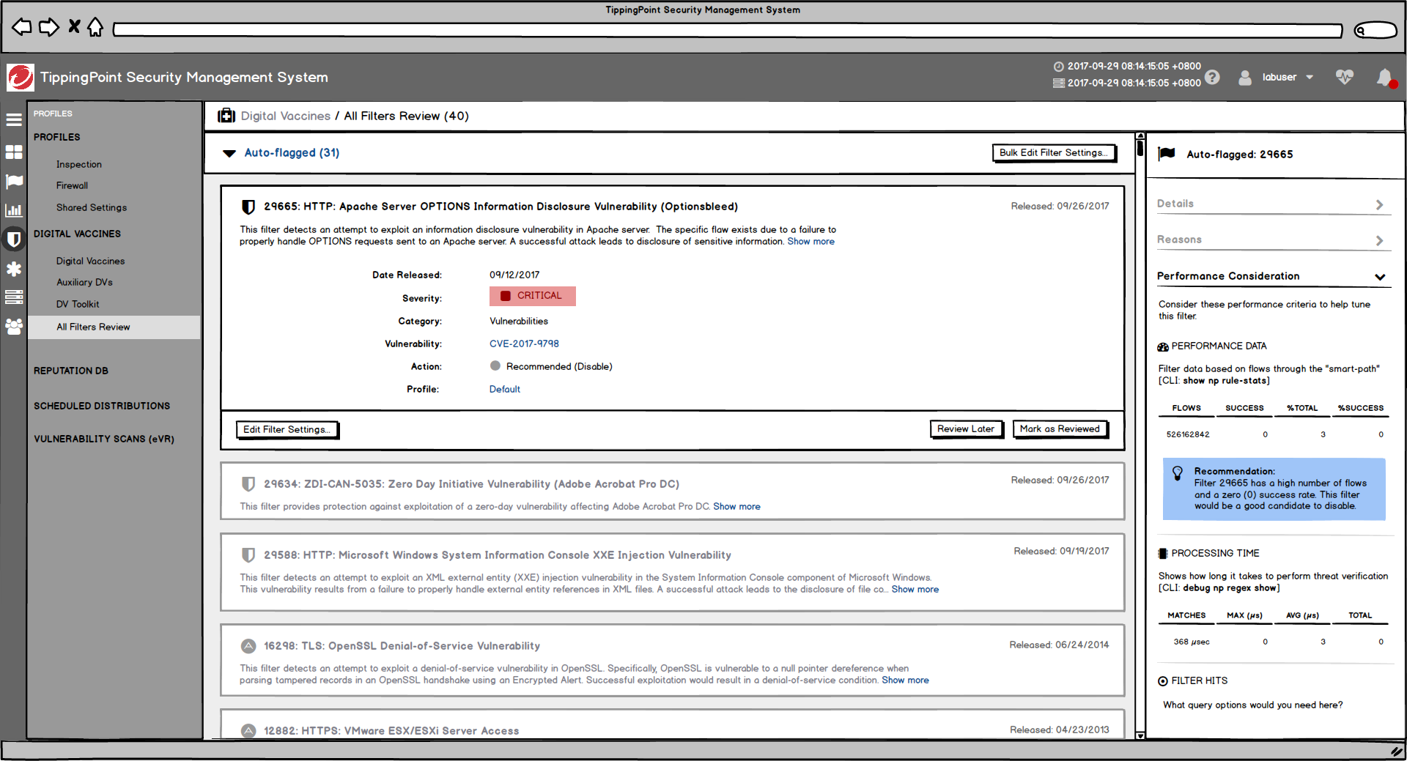This screenshot has height=761, width=1407.
Task: Open SCHEDULED DISTRIBUTIONS section
Action: (102, 407)
